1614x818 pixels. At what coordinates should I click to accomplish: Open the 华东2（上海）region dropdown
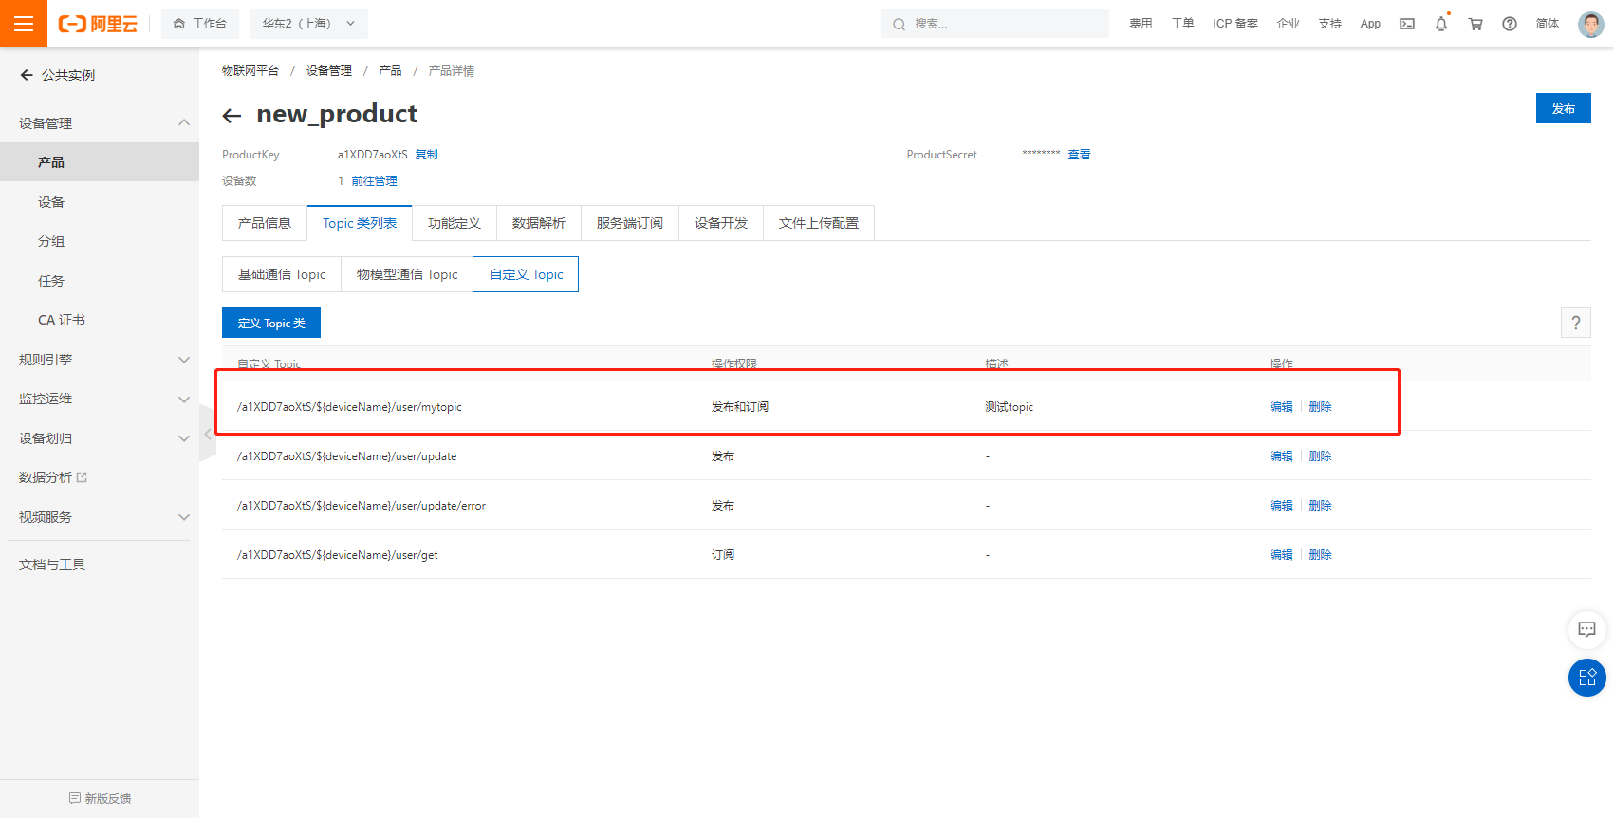pos(309,24)
